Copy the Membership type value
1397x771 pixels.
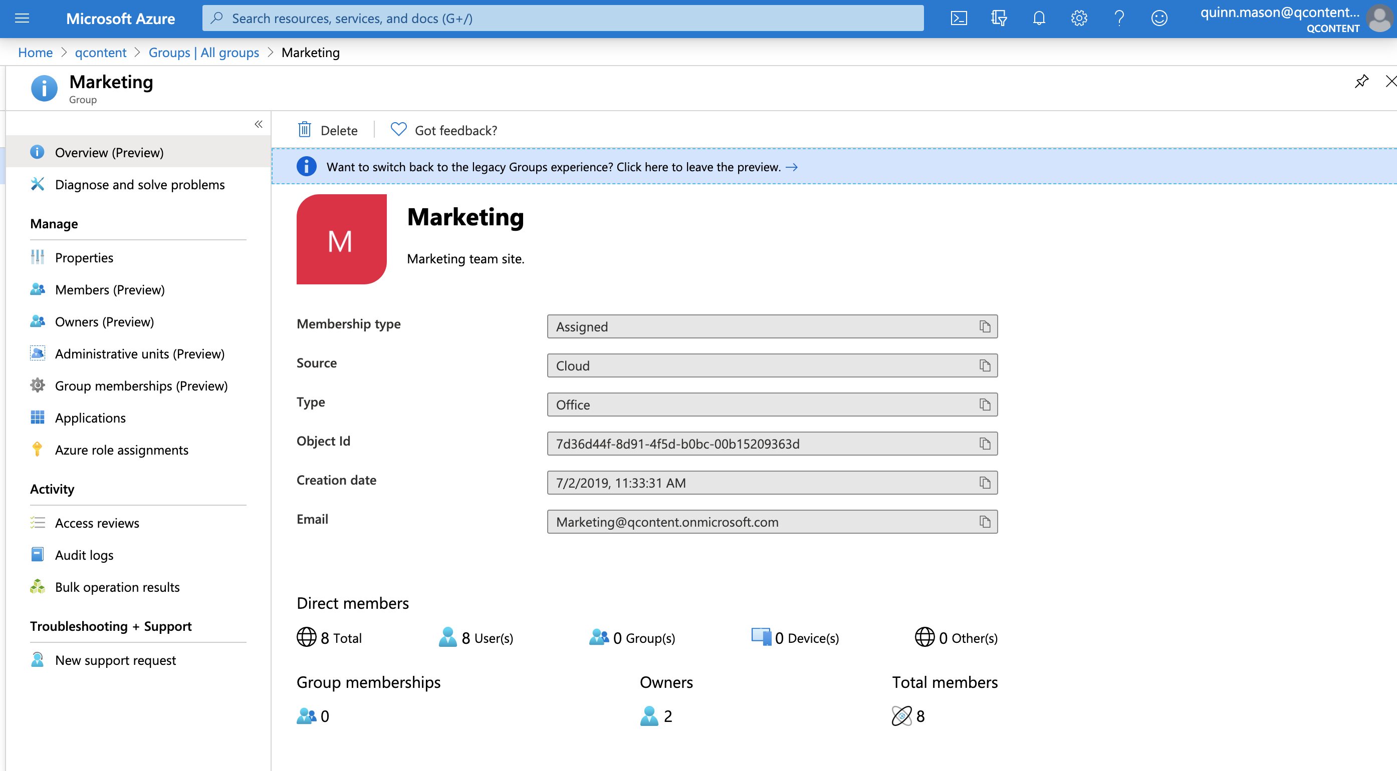pos(985,327)
